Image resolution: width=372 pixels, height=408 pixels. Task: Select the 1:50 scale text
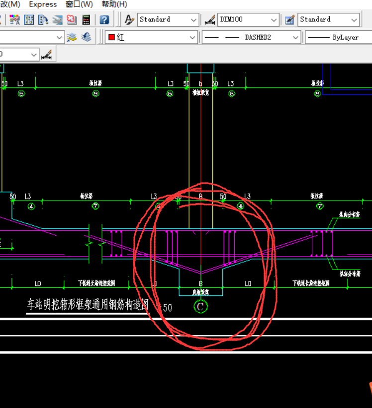[165, 308]
